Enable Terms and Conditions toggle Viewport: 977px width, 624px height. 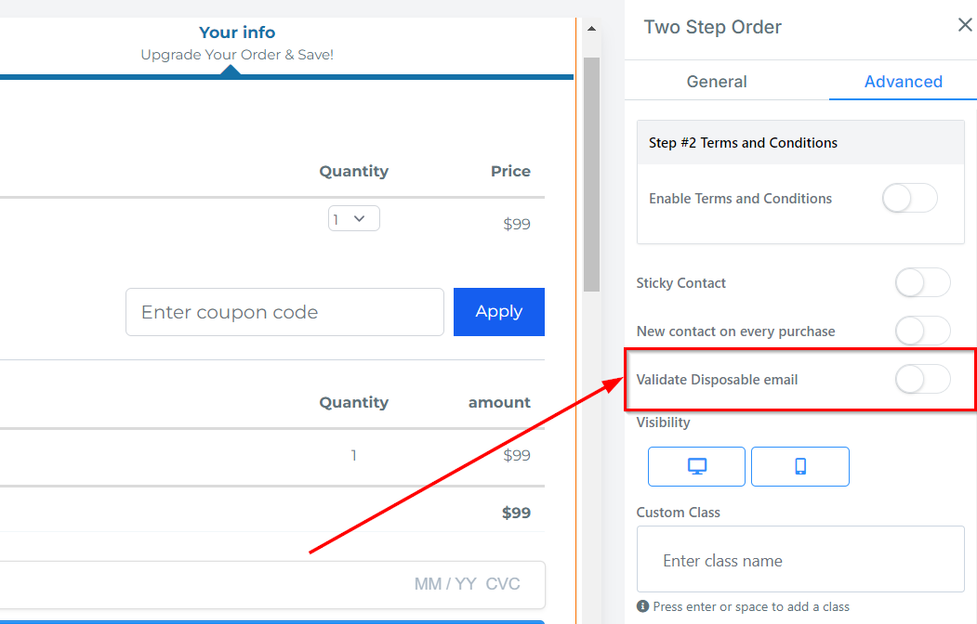point(909,199)
